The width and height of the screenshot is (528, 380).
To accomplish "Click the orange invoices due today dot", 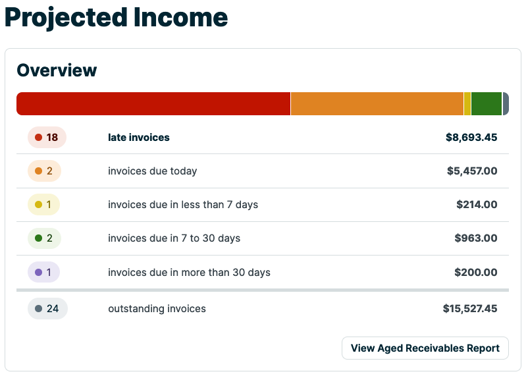I will click(x=38, y=171).
